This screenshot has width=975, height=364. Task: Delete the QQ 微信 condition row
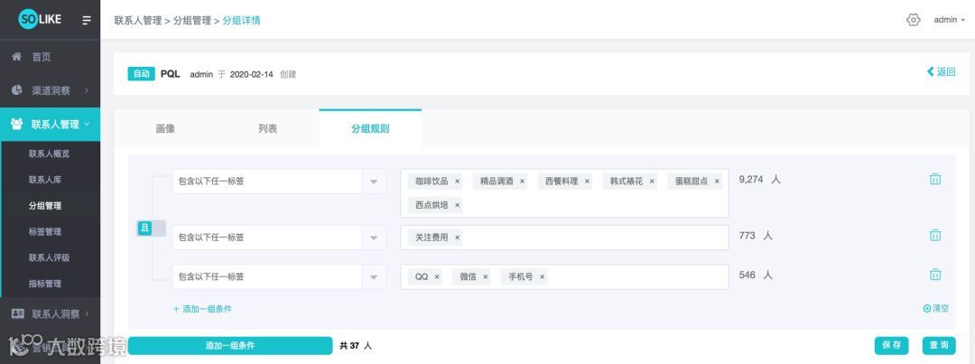(x=935, y=275)
